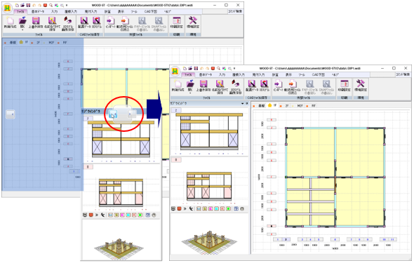
Task: Click the green color button in the front 3D toolbar
Action: point(228,209)
